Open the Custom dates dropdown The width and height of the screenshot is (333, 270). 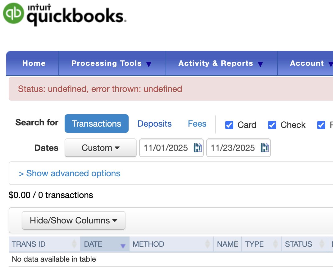(x=100, y=148)
